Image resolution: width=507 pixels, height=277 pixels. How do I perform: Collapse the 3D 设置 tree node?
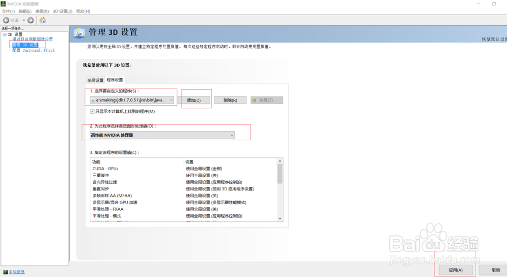(x=5, y=34)
